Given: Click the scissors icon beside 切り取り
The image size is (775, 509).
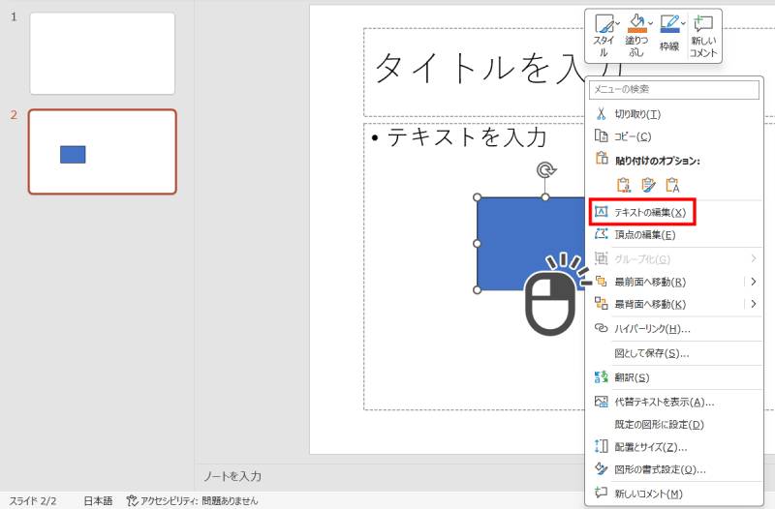Looking at the screenshot, I should (601, 114).
